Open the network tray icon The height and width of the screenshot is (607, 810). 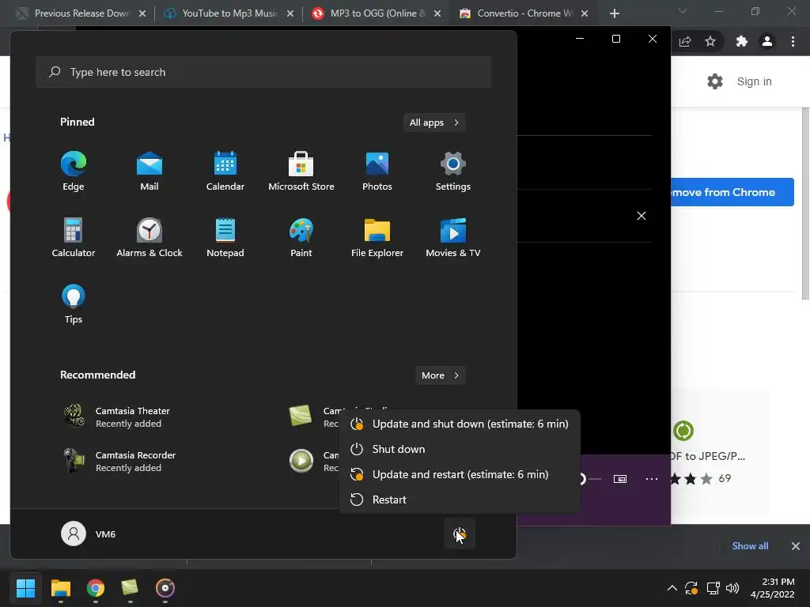click(x=713, y=588)
